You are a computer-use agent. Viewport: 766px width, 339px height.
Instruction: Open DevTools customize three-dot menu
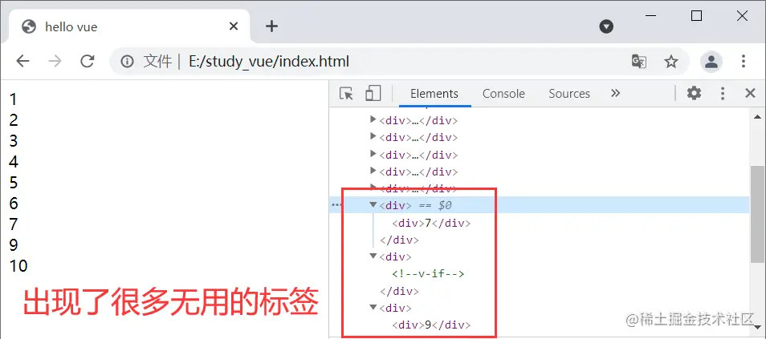click(x=723, y=93)
